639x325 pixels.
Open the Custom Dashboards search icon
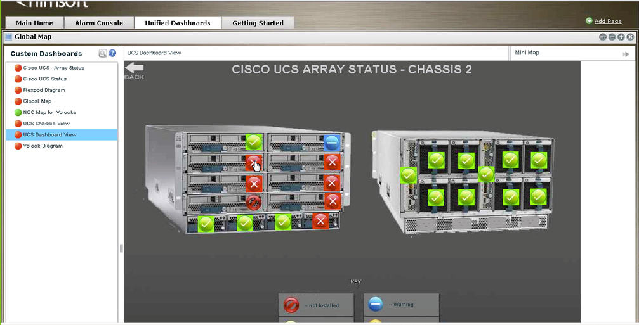coord(103,54)
